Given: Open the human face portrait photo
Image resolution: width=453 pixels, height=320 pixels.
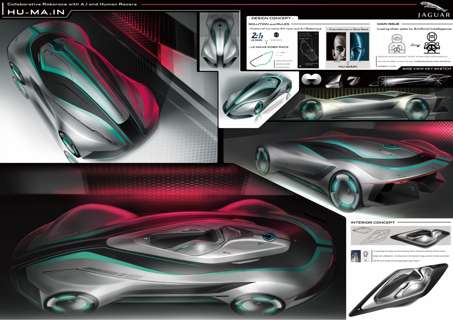Looking at the screenshot, I should point(336,46).
